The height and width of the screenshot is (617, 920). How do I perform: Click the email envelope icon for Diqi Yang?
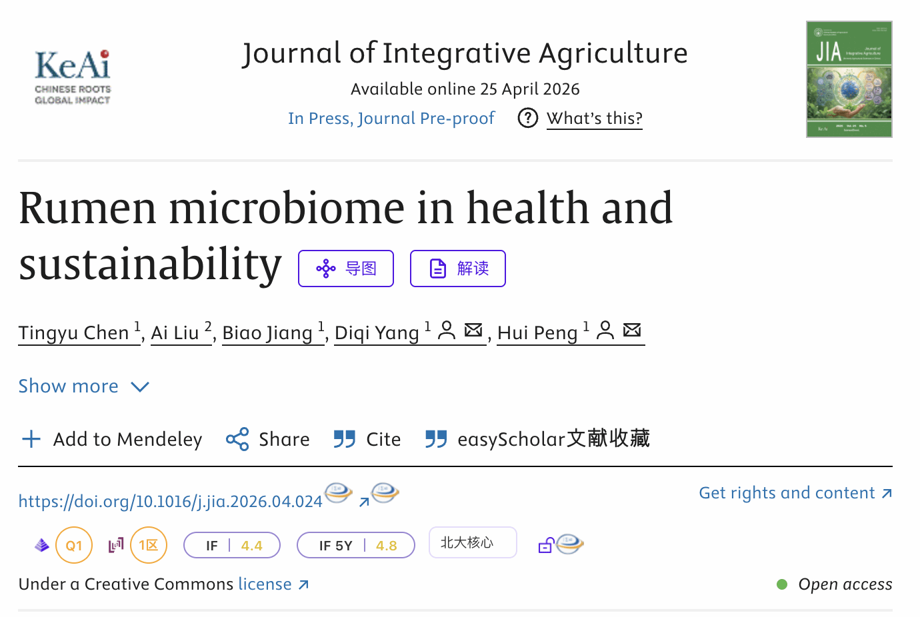[473, 329]
